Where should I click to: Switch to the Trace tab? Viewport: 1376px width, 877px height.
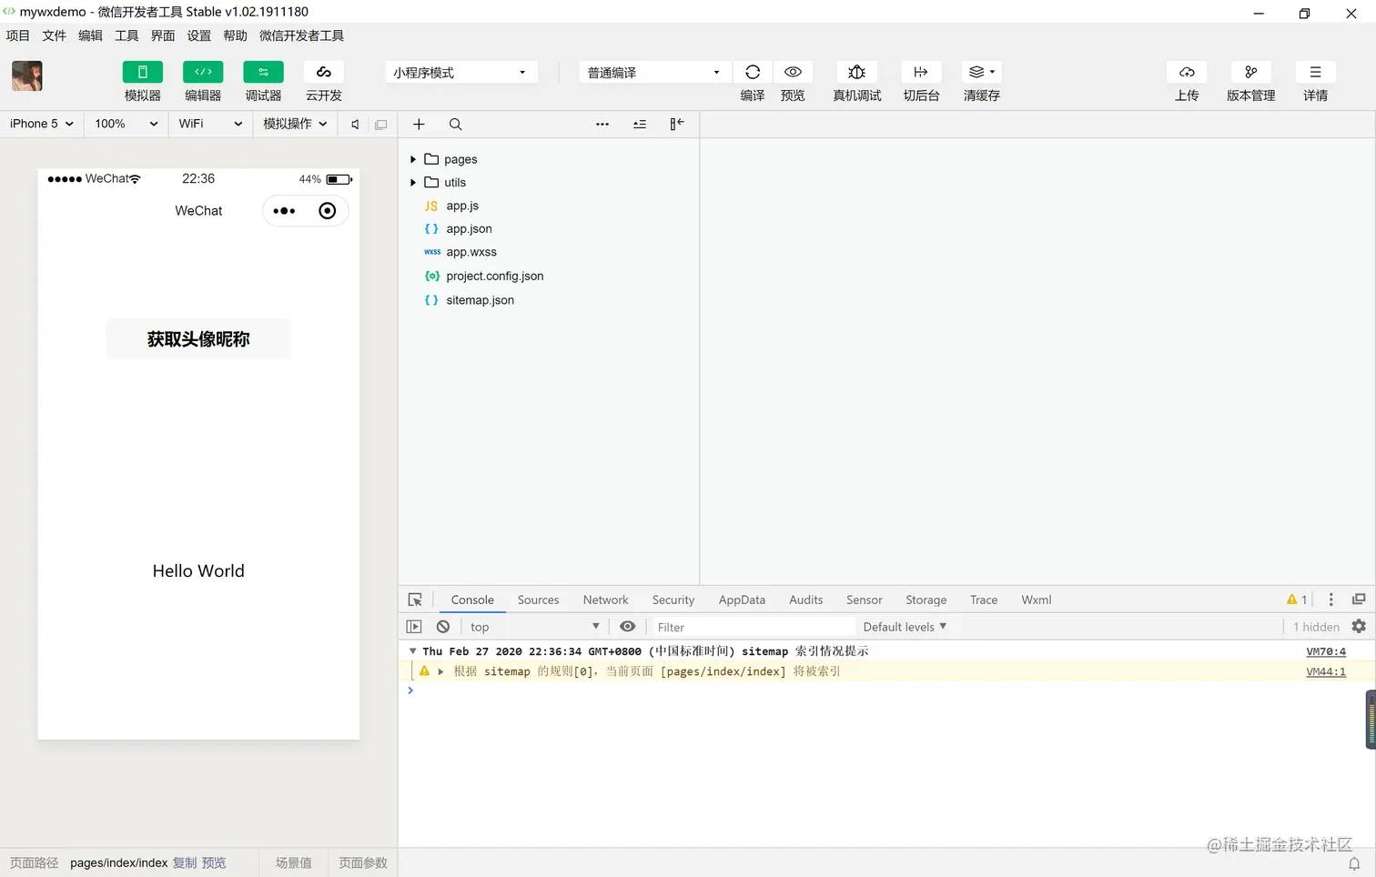tap(984, 600)
